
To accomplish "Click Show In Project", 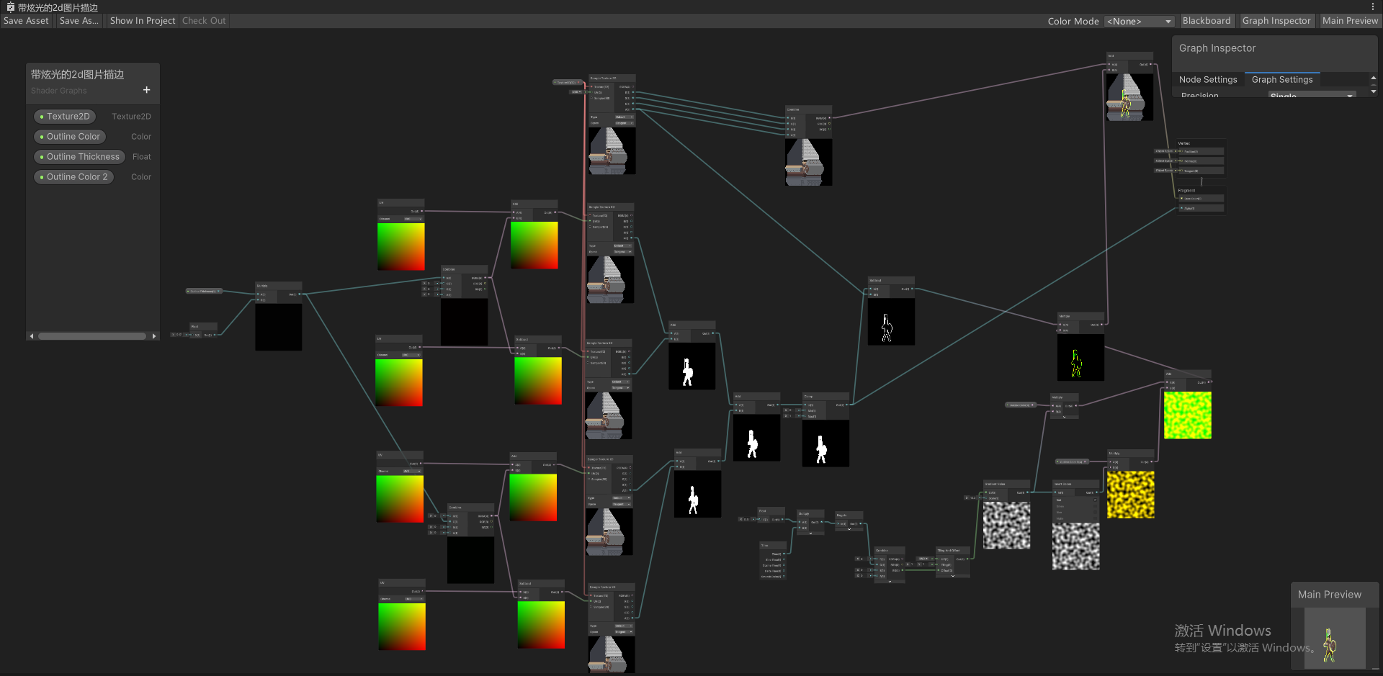I will [x=142, y=20].
